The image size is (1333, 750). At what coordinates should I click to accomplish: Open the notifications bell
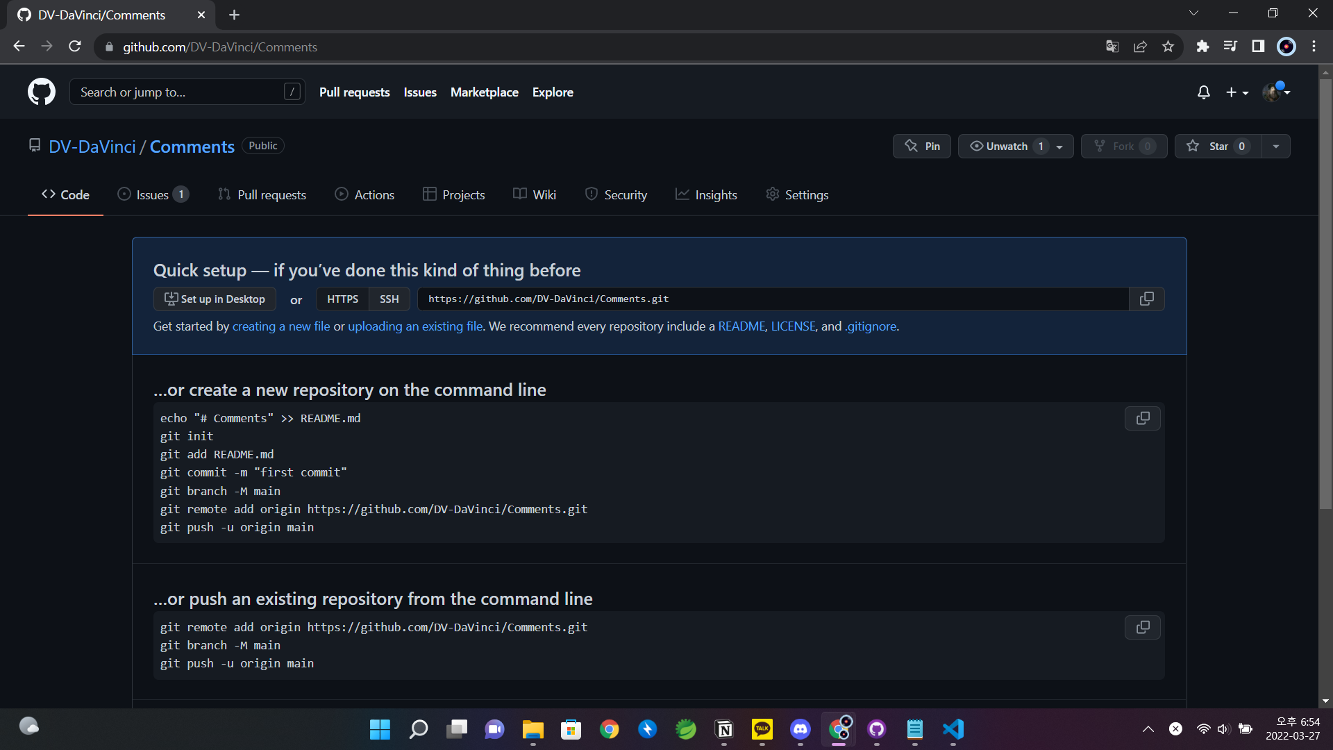1204,92
